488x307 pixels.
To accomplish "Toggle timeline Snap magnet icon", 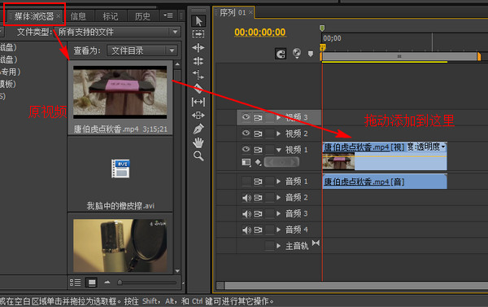I will coord(281,54).
